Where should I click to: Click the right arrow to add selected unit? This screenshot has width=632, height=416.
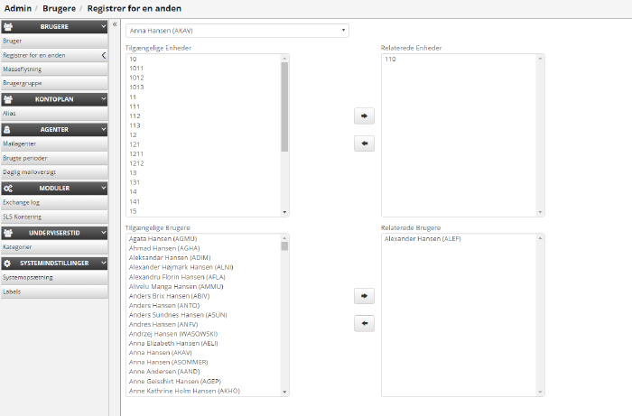tap(364, 116)
